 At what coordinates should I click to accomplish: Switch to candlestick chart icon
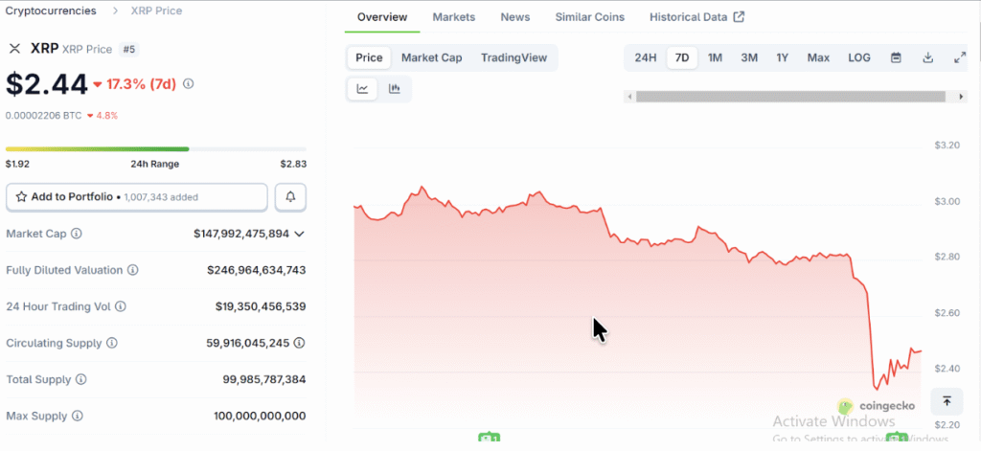tap(395, 89)
